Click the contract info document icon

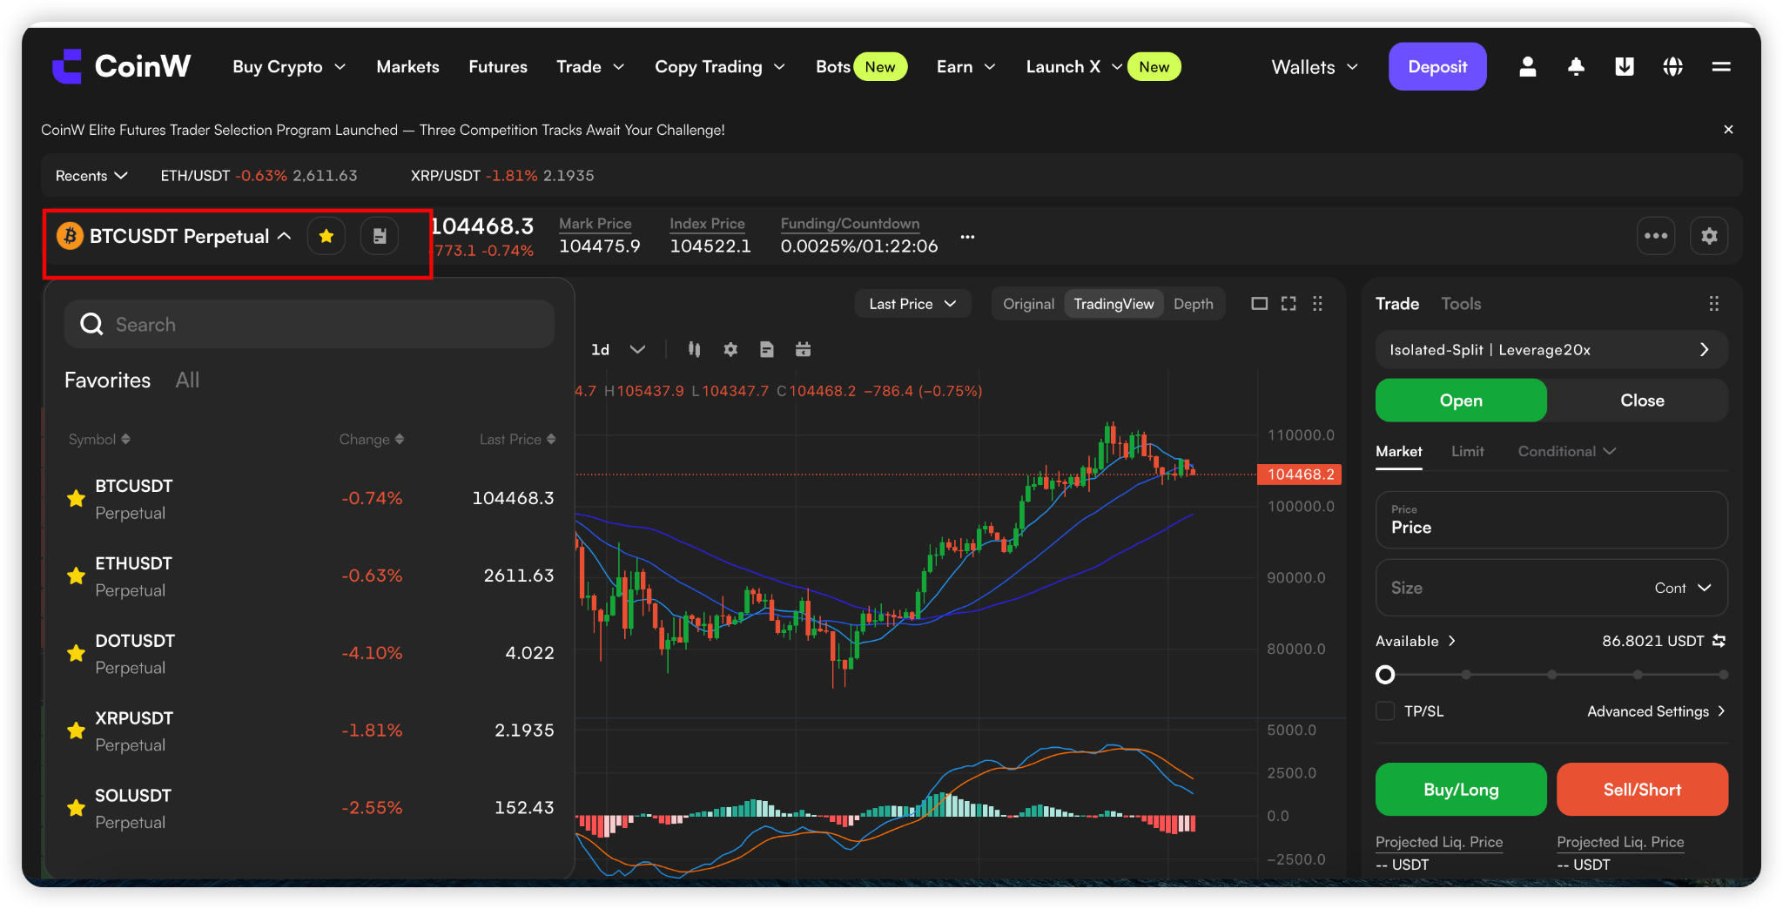tap(380, 236)
